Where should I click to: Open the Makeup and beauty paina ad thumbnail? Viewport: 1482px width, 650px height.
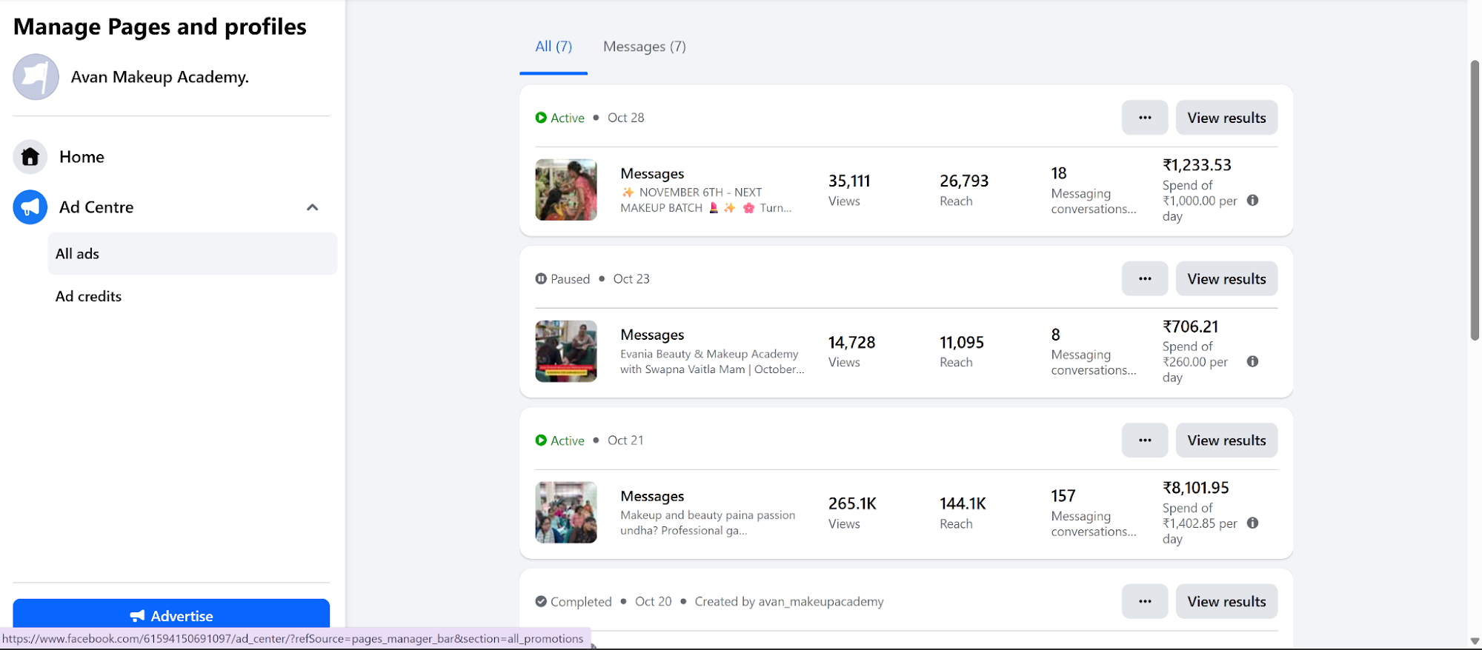(x=566, y=512)
